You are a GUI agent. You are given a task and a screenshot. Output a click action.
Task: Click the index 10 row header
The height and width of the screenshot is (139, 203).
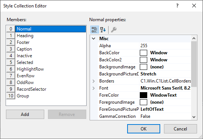point(11,96)
